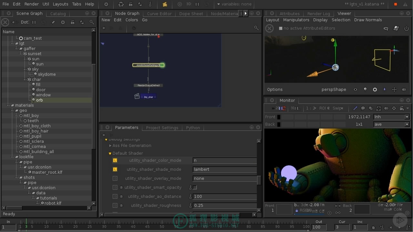The height and width of the screenshot is (232, 413).
Task: Click the Node Graph search magnifier icon
Action: coord(257,28)
